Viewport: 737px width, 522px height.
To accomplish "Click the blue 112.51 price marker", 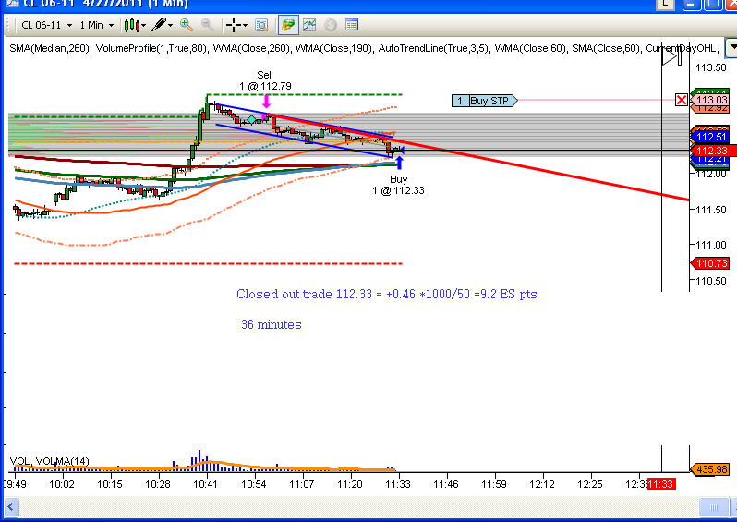I will pyautogui.click(x=712, y=137).
